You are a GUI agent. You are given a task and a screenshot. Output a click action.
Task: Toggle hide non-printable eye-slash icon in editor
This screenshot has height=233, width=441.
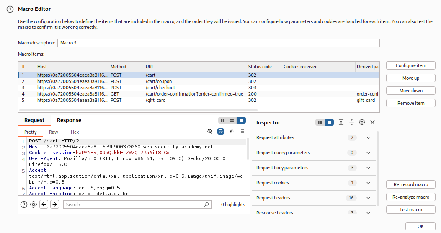210,132
